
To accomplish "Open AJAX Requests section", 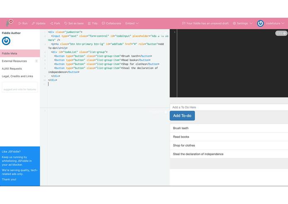I will click(x=20, y=69).
